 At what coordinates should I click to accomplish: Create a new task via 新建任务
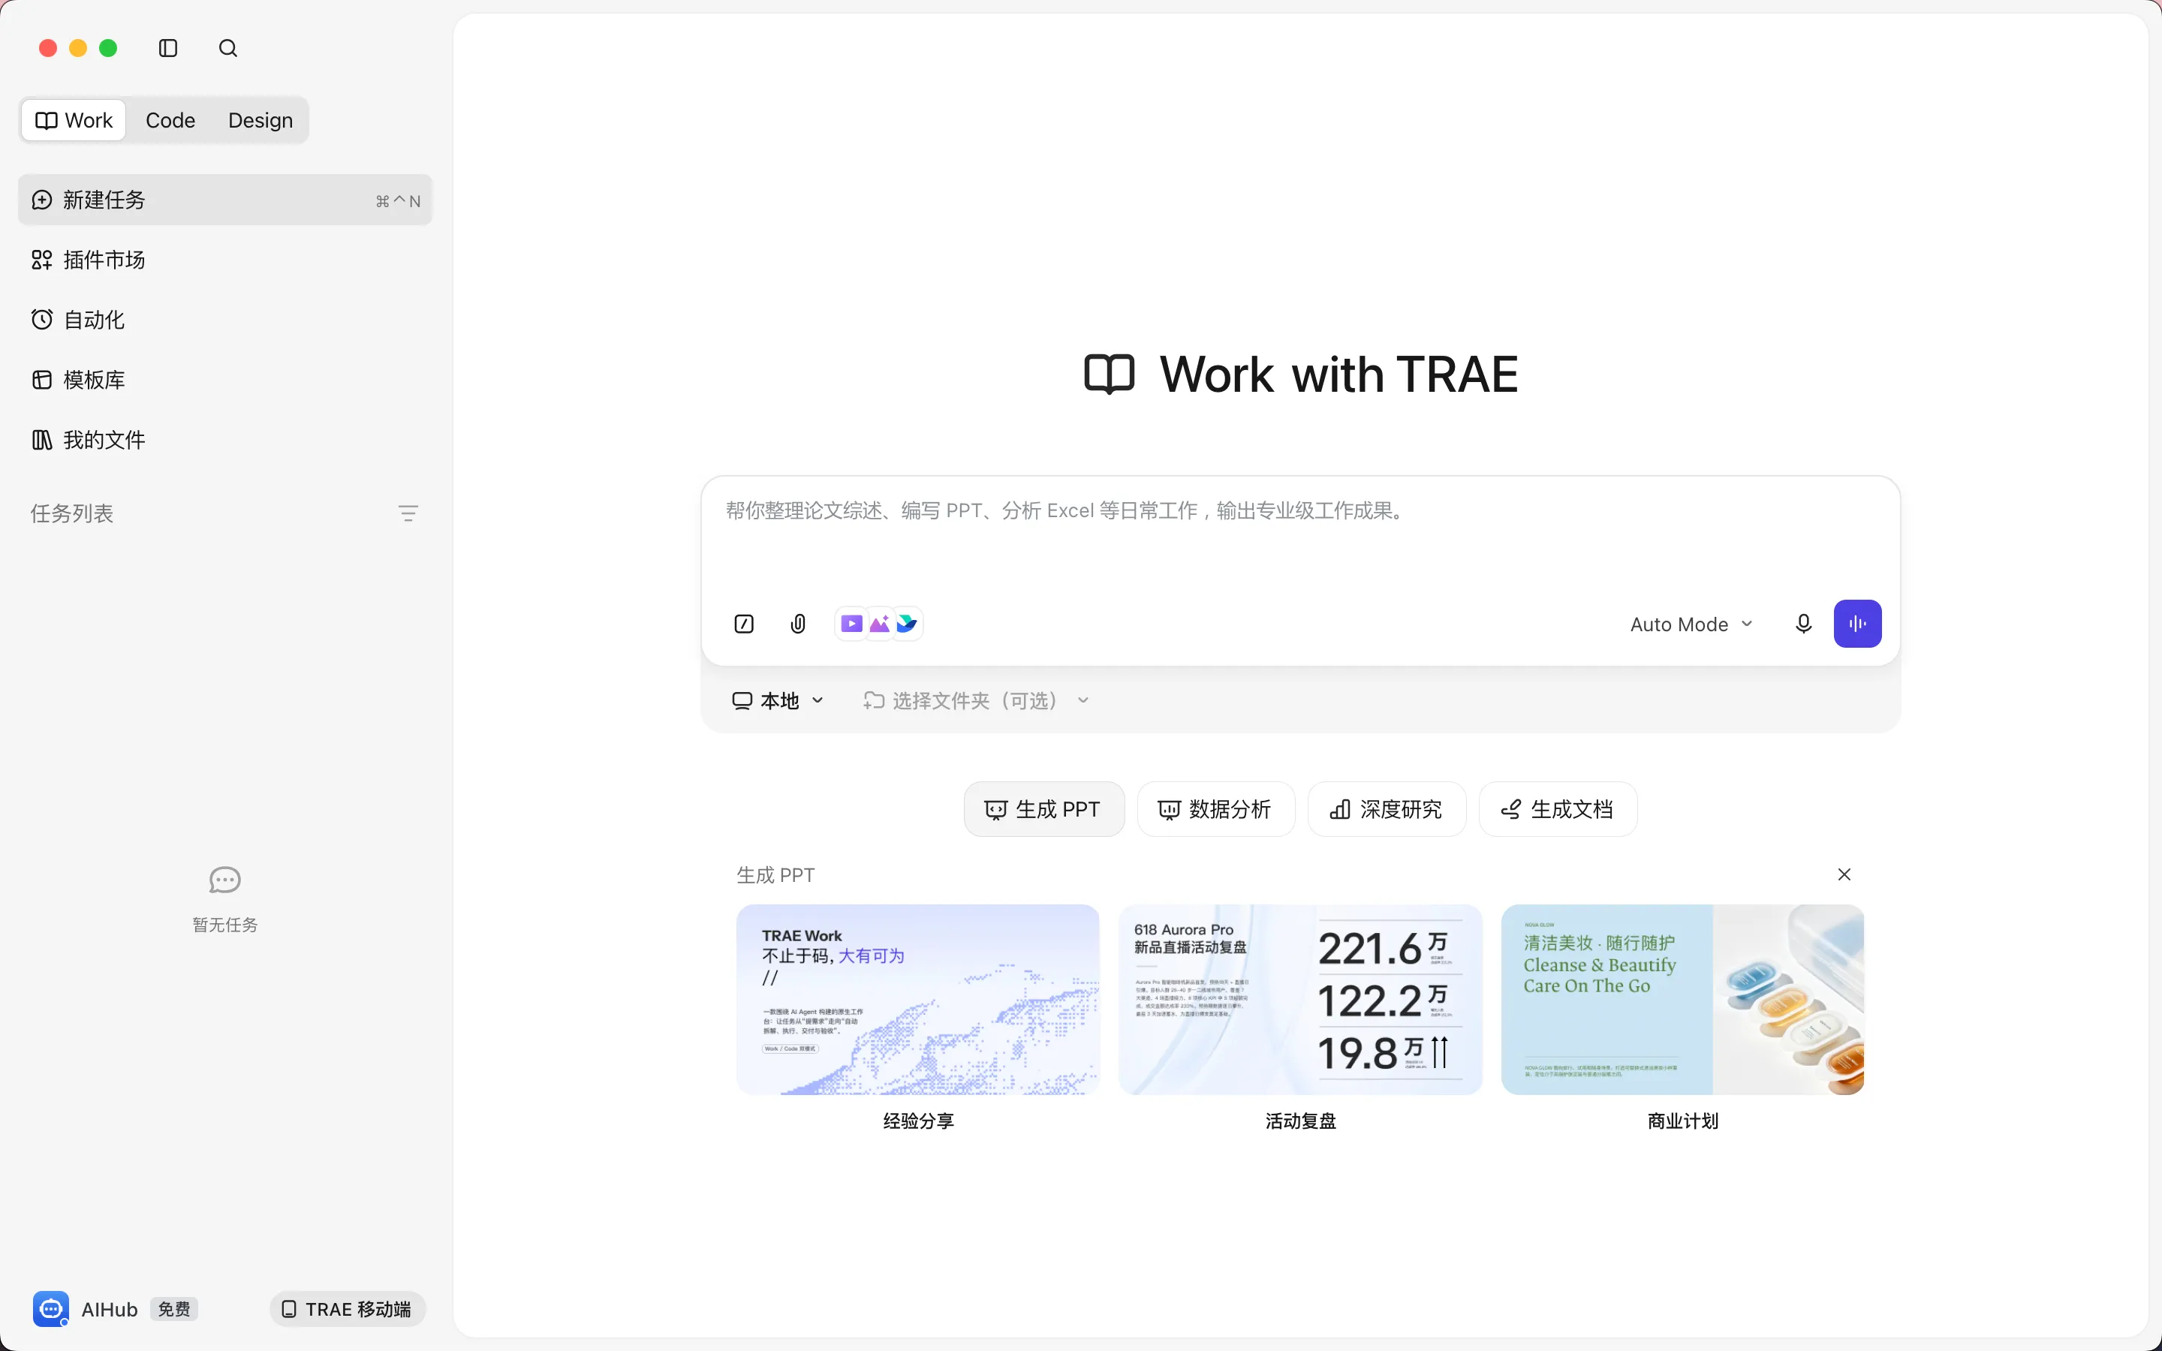[225, 200]
